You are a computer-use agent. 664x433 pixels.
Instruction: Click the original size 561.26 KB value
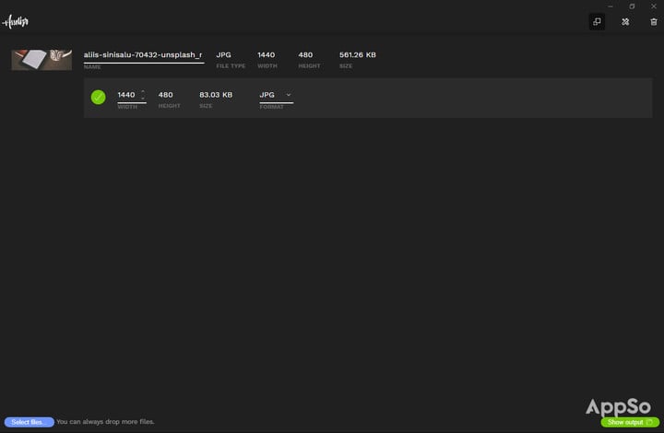pyautogui.click(x=358, y=55)
